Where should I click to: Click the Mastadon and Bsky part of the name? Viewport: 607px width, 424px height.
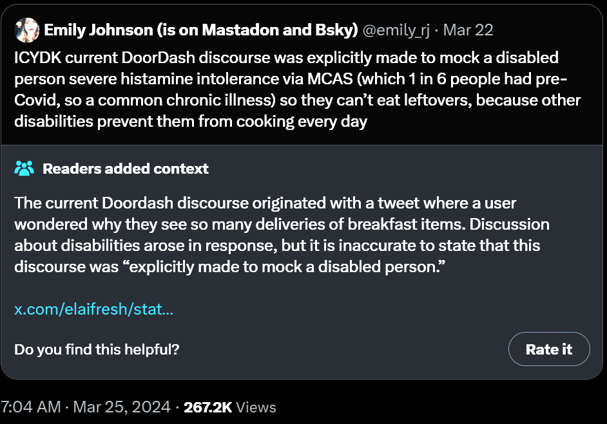click(x=278, y=30)
